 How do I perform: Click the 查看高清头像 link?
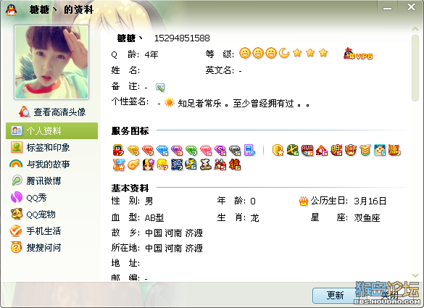pos(52,112)
